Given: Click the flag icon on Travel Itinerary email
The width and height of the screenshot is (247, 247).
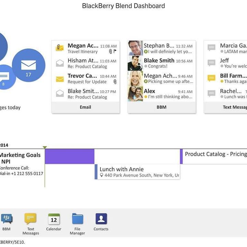Looking at the screenshot, I should point(115,51).
